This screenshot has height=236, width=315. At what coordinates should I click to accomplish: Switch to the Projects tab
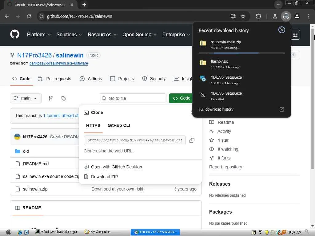pyautogui.click(x=122, y=79)
